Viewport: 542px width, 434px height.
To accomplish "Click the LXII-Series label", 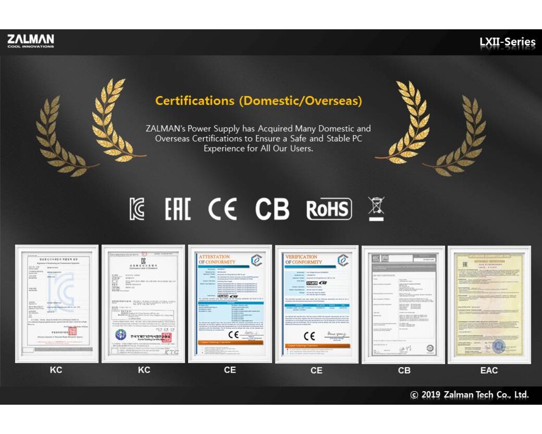I will tap(507, 42).
